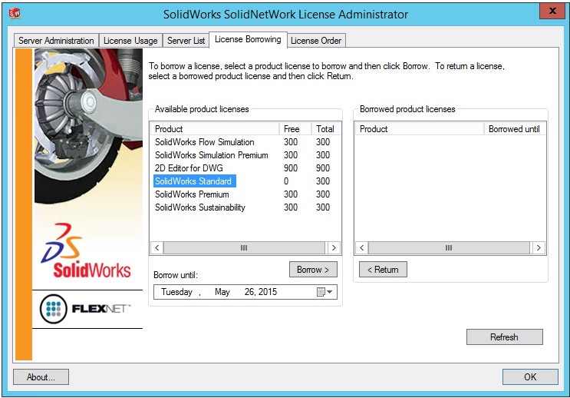Go to the Server List tab
The width and height of the screenshot is (570, 398).
[x=186, y=41]
